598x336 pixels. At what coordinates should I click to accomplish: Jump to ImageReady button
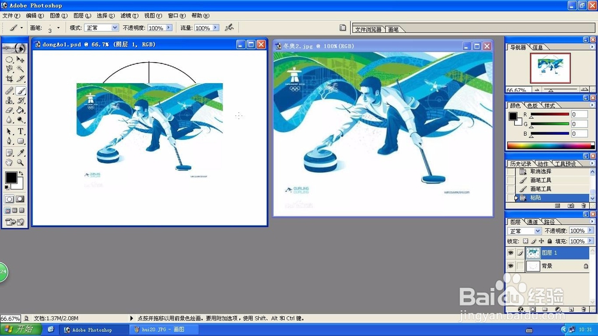tap(14, 222)
